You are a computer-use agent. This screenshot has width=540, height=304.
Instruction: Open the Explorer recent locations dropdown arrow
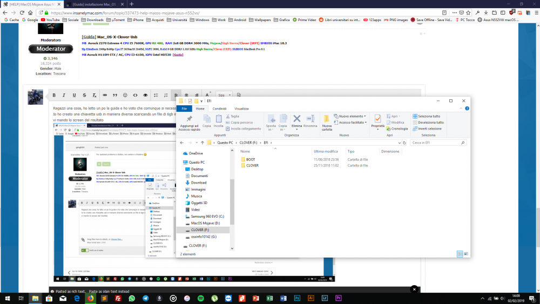tap(197, 143)
